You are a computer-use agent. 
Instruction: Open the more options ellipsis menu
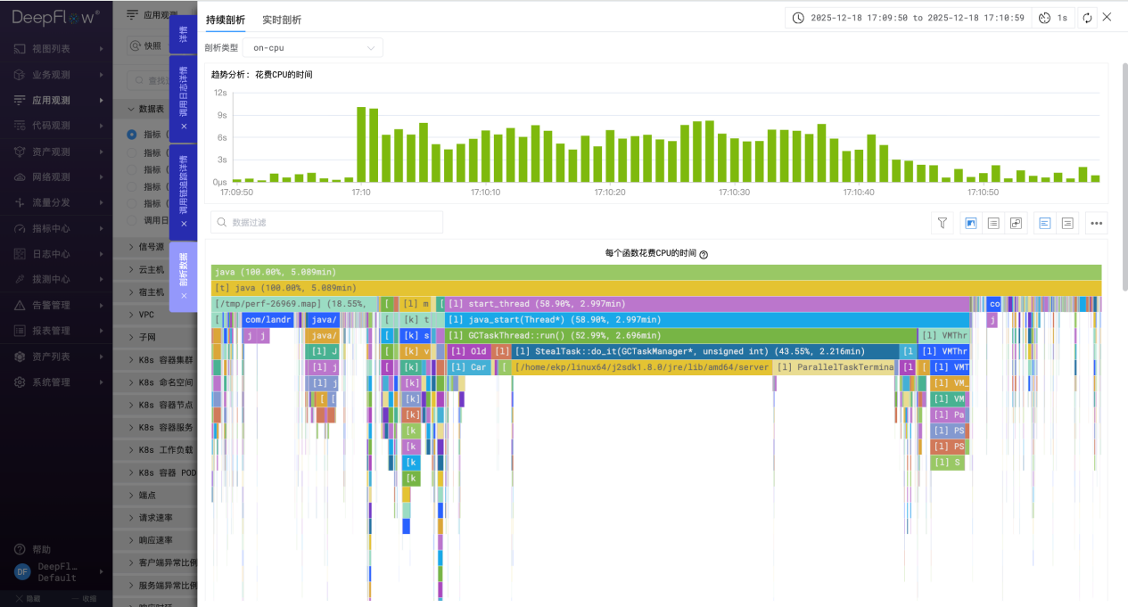(1097, 223)
